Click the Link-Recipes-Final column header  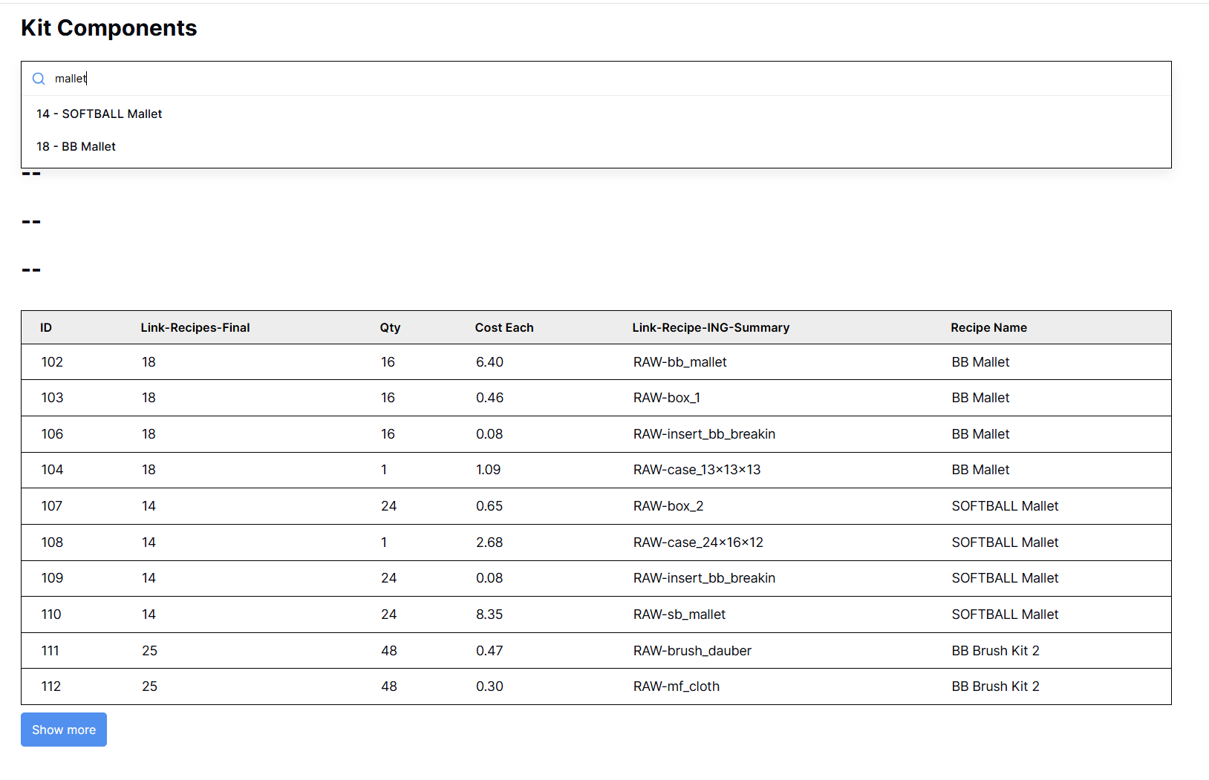coord(195,327)
